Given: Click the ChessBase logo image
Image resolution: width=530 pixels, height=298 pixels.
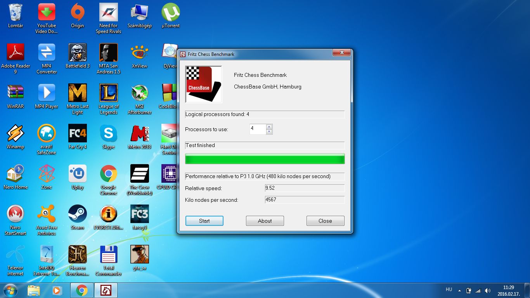Looking at the screenshot, I should click(204, 84).
